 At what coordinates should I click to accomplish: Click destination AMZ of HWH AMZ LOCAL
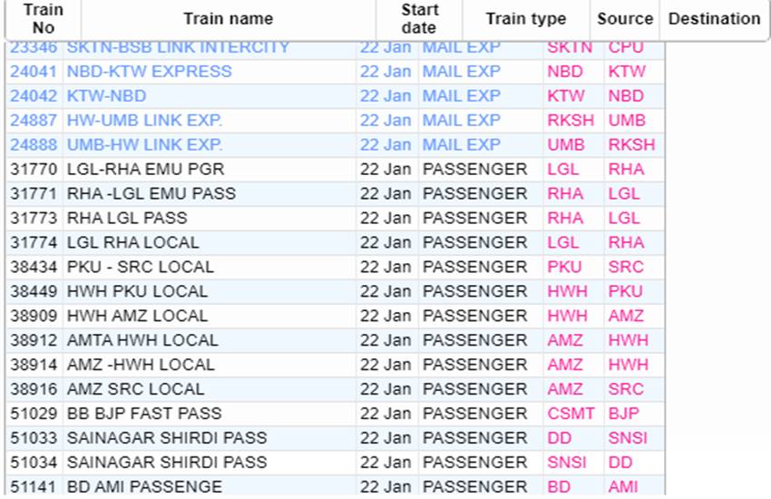click(626, 316)
